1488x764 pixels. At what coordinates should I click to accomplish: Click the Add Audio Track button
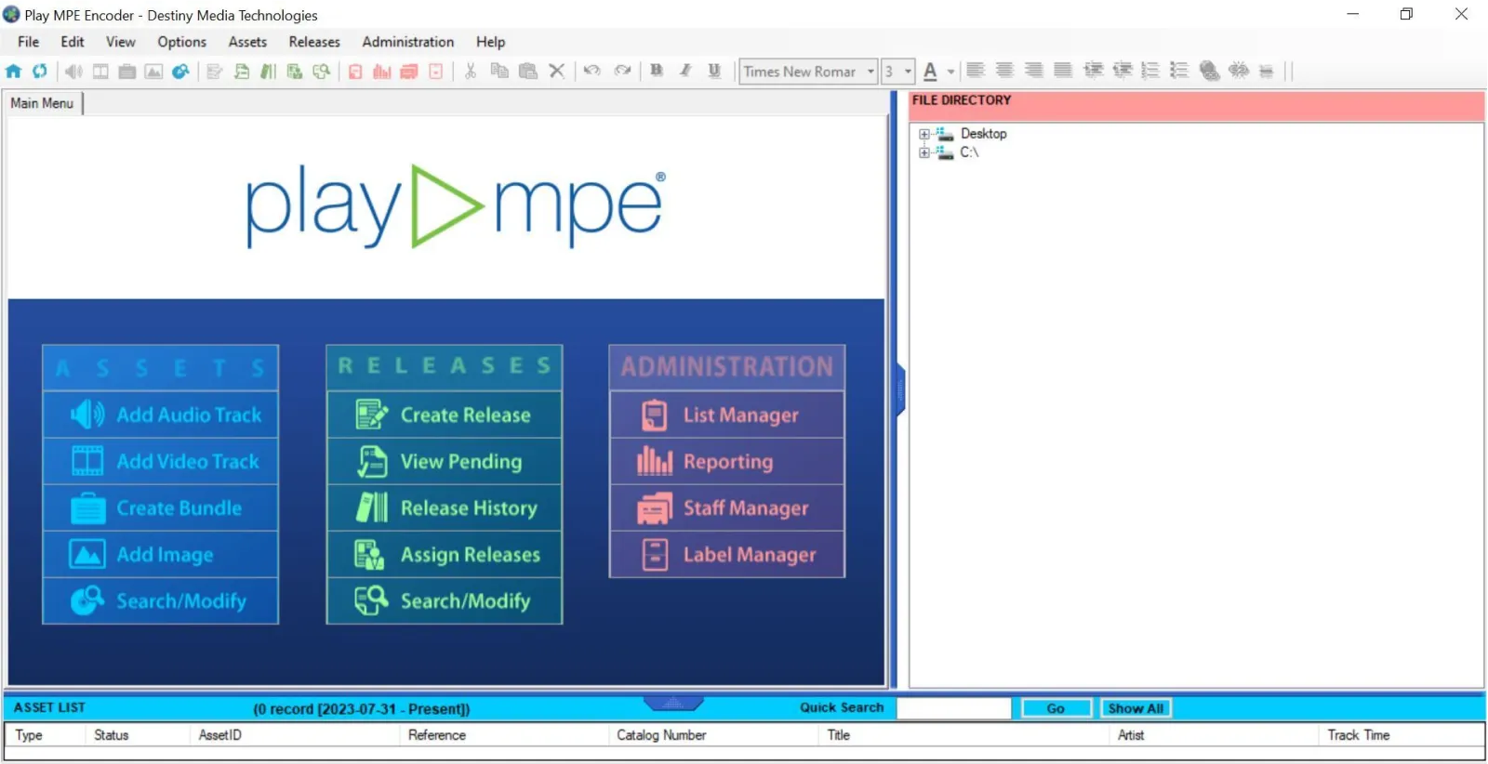click(x=161, y=415)
